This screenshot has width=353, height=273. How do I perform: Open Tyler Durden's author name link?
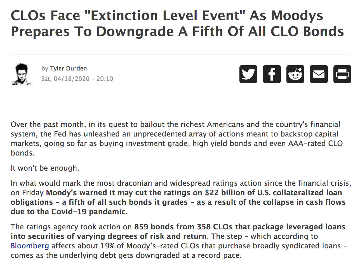pyautogui.click(x=68, y=69)
